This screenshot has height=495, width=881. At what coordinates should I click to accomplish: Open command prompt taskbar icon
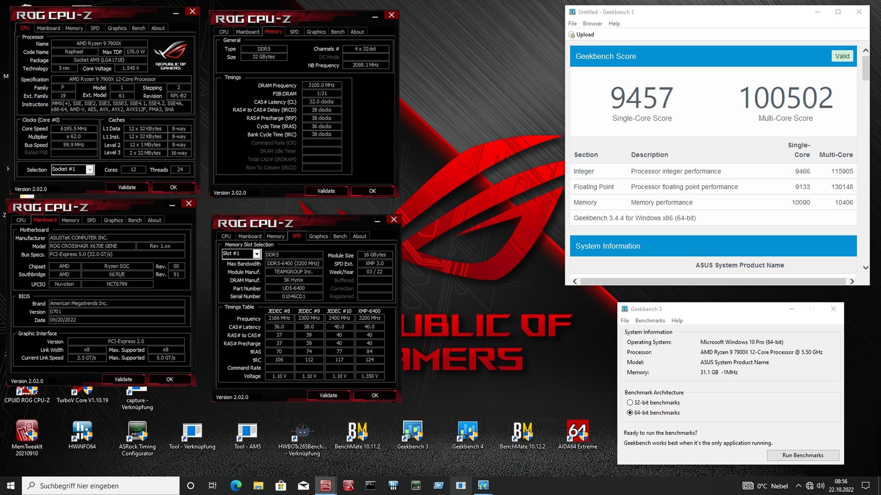371,485
